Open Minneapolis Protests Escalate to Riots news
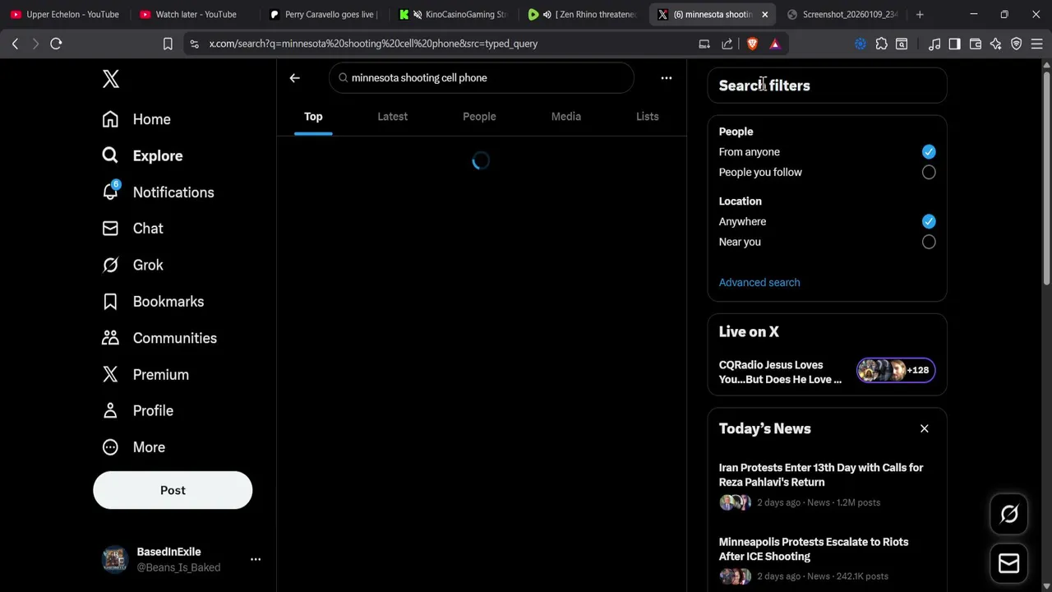 click(827, 559)
